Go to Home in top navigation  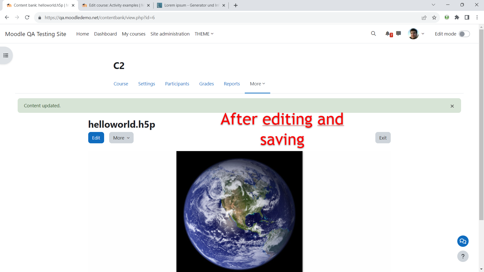coord(83,34)
